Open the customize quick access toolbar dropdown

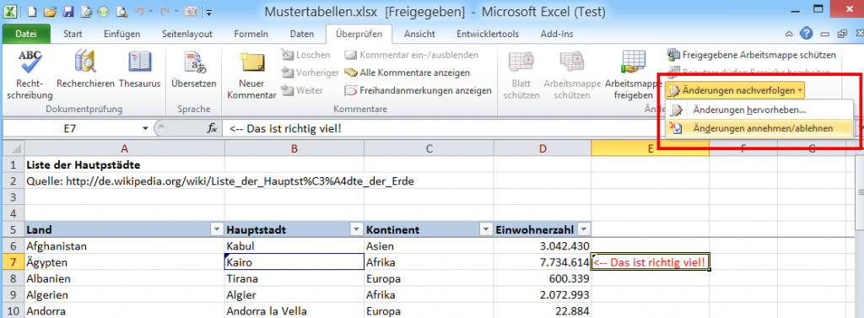pos(209,12)
